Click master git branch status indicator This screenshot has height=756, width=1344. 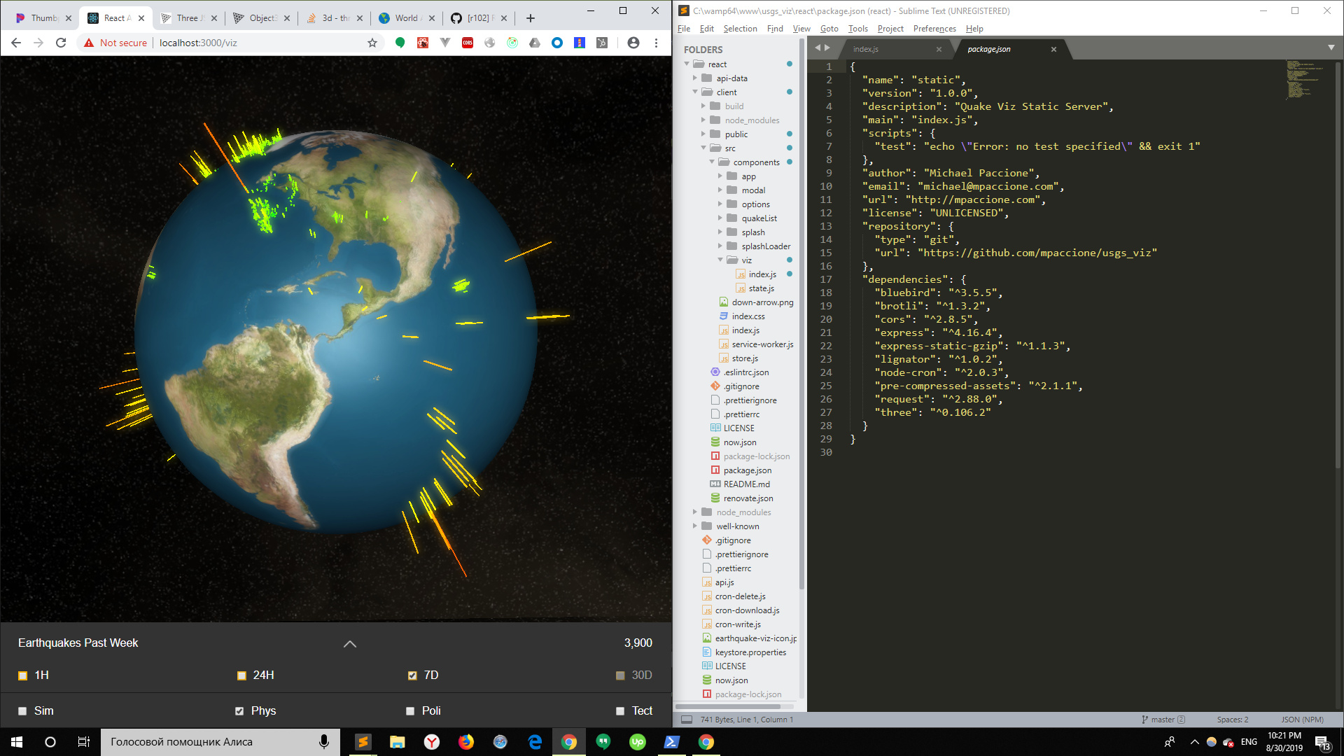coord(1163,720)
